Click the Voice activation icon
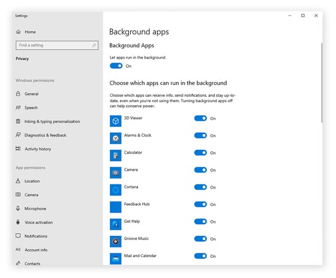336x278 pixels. [18, 222]
